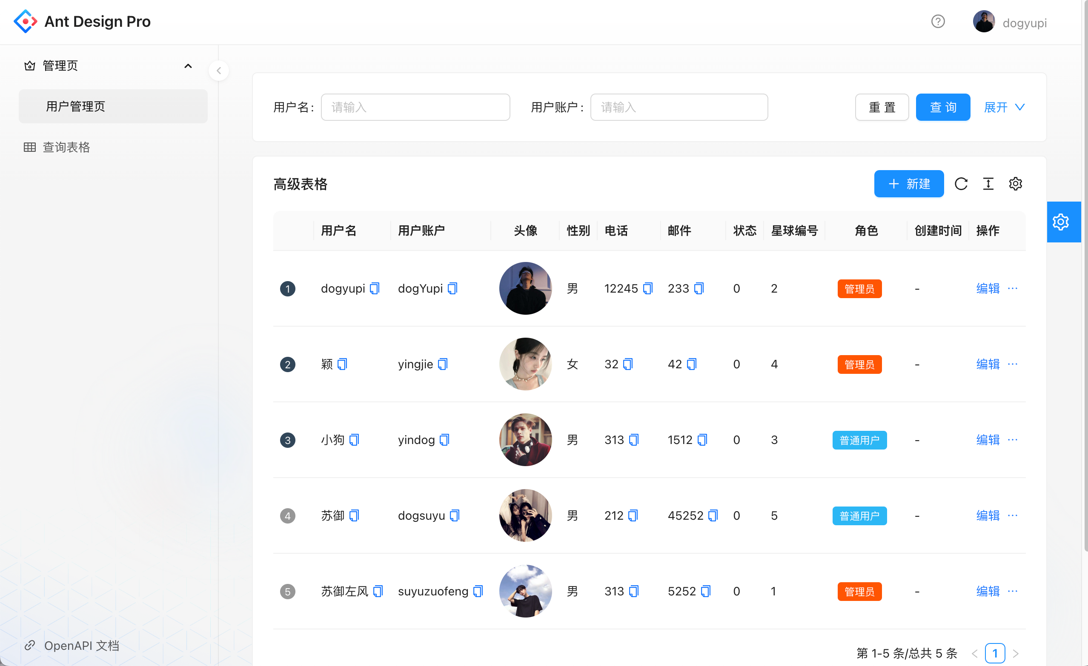Select the 用户管理页 menu item
The width and height of the screenshot is (1088, 666).
point(75,106)
